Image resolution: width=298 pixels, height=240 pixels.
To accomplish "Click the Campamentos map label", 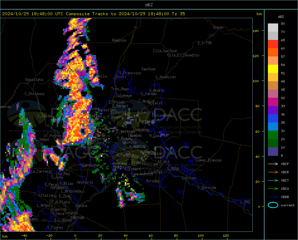I will (142, 174).
